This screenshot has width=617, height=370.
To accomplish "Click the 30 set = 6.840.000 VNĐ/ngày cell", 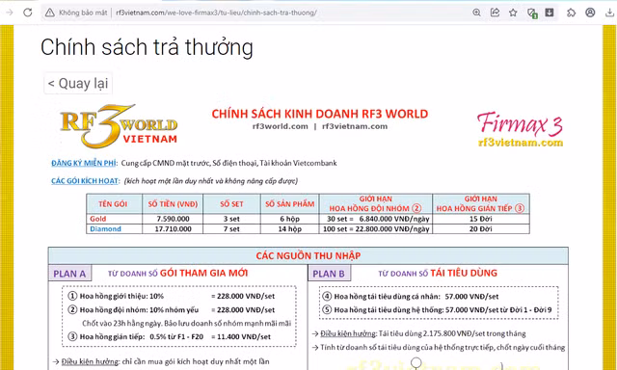I will coord(376,219).
